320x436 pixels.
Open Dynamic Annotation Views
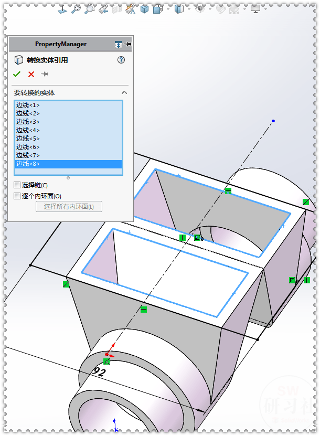[x=131, y=10]
